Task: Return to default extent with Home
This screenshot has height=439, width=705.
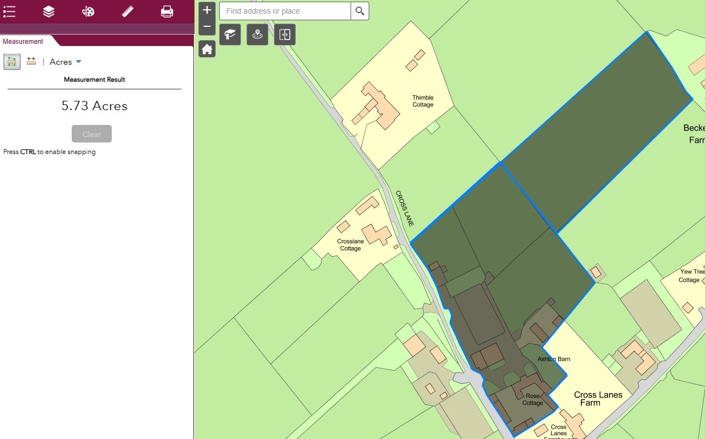Action: [207, 49]
